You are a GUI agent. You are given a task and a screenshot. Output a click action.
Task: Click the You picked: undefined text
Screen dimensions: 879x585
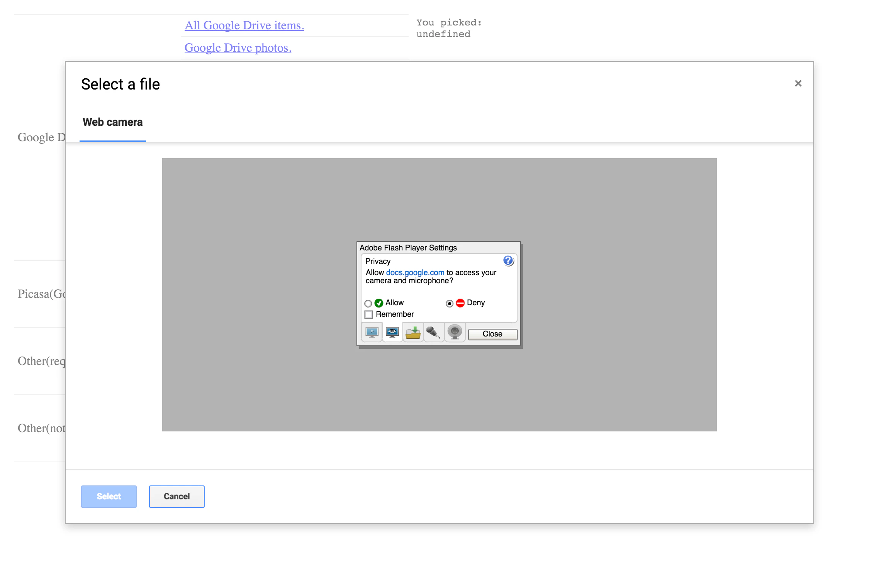449,28
